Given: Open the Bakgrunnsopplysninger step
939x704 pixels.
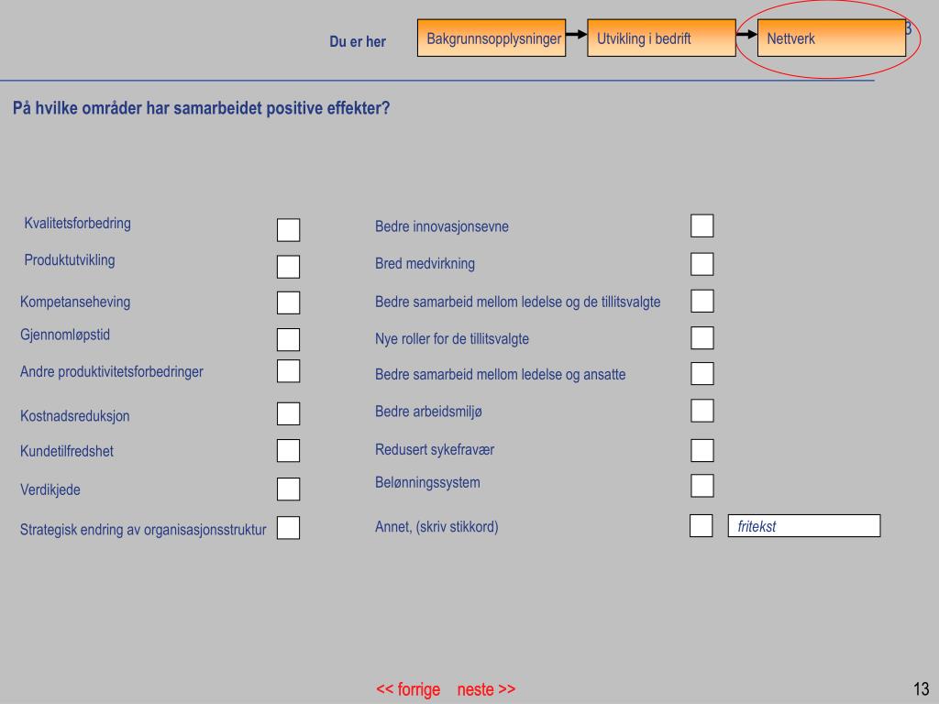Looking at the screenshot, I should (x=492, y=38).
